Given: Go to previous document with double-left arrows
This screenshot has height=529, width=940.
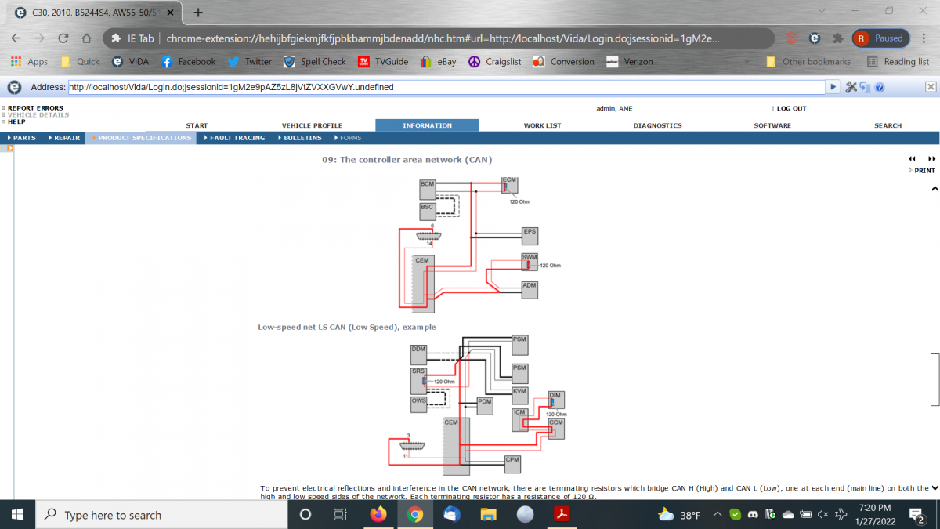Looking at the screenshot, I should 912,158.
